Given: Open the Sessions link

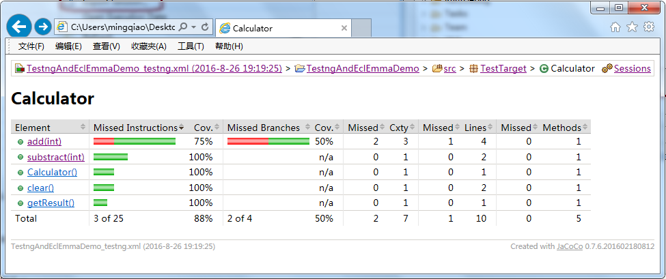Looking at the screenshot, I should point(632,69).
